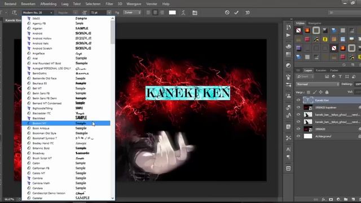Open the create warped text icon

click(183, 12)
